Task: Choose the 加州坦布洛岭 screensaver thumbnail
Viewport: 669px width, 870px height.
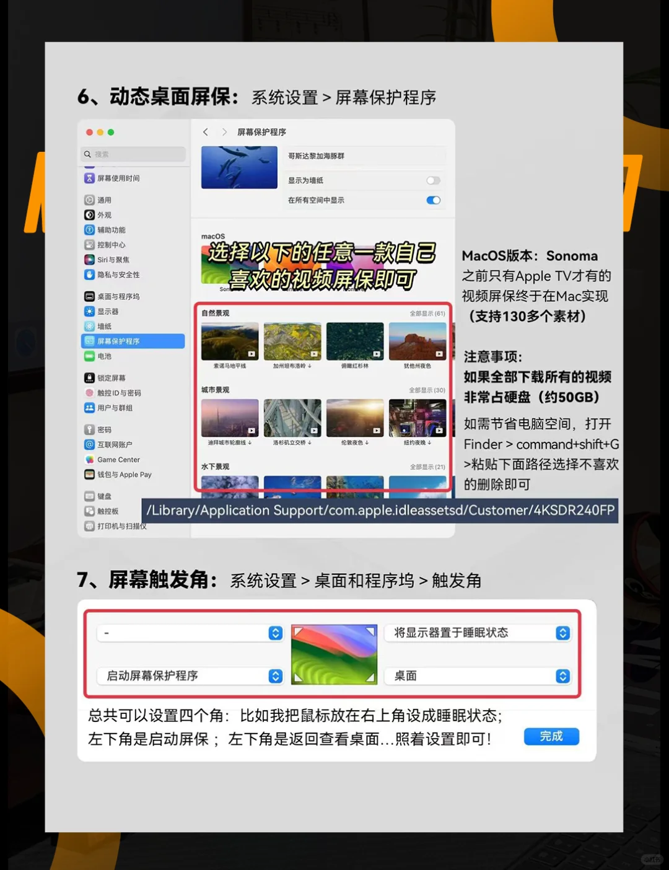Action: click(292, 341)
